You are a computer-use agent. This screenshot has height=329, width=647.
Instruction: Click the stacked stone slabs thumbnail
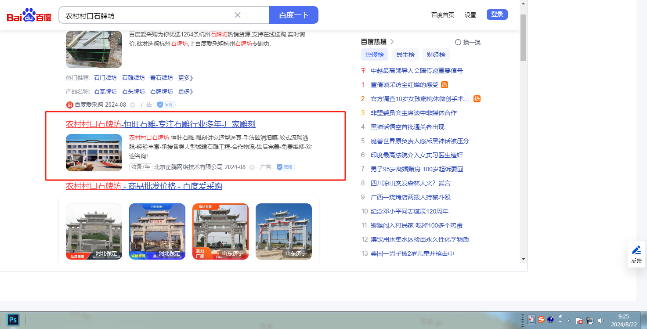pyautogui.click(x=94, y=49)
